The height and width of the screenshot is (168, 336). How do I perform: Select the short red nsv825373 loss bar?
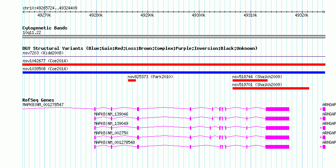coord(132,80)
